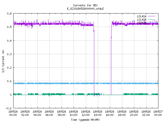The width and height of the screenshot is (163, 122).
Task: Click the 0 y-axis tick value
Action: [11, 95]
